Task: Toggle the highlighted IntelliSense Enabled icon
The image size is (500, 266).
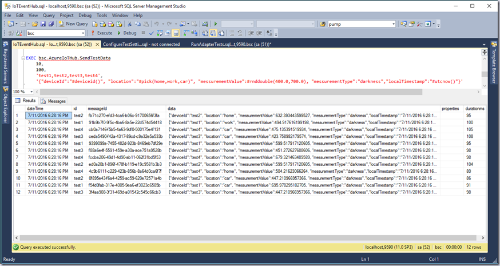Action: tap(176, 33)
